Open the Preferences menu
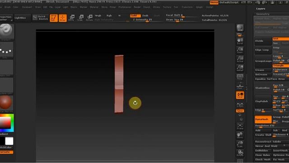The height and width of the screenshot is (163, 289). tap(125, 7)
